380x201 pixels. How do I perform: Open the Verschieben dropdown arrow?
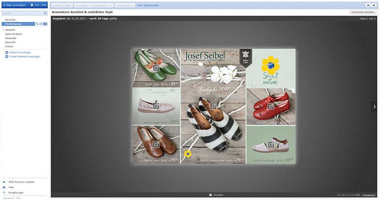(x=132, y=5)
